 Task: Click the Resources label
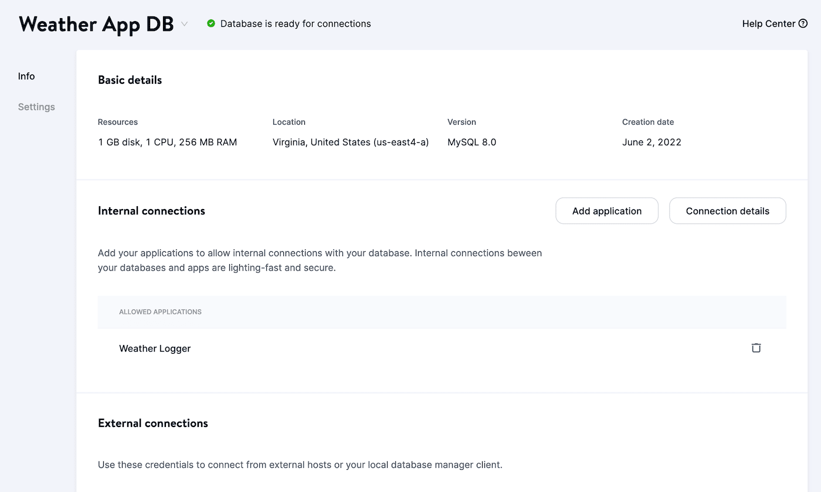pos(118,122)
